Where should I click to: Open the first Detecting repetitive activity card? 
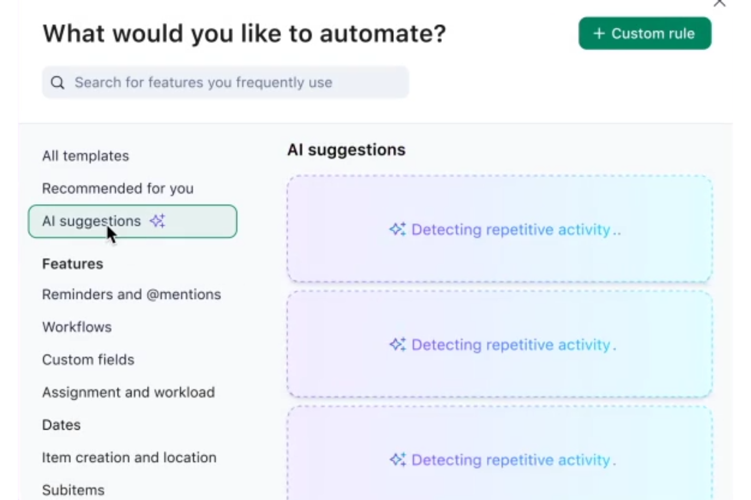point(499,229)
